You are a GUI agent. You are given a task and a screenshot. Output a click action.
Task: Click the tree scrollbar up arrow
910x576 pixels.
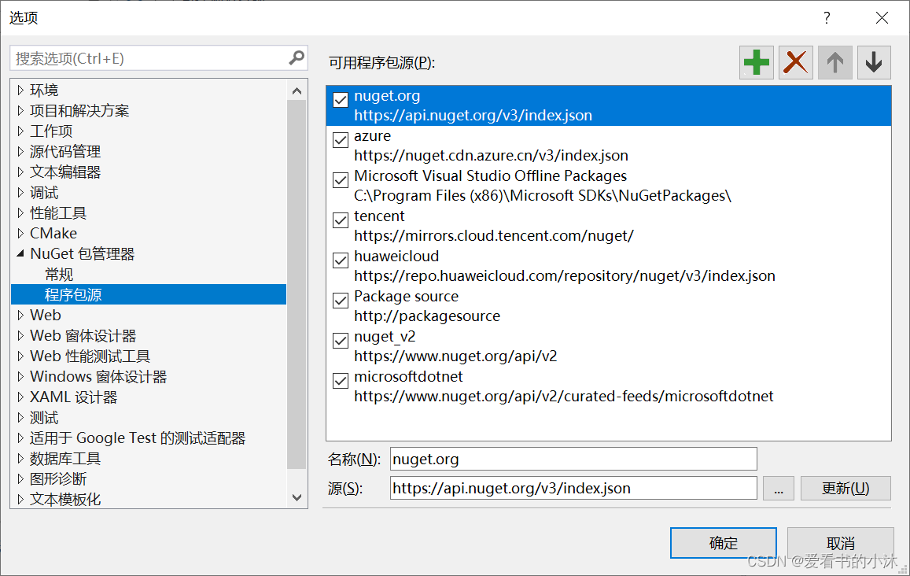tap(297, 90)
